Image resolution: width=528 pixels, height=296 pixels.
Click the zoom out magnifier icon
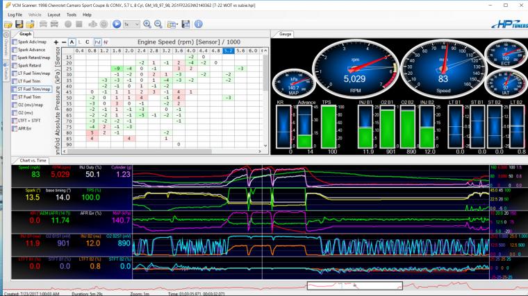(x=158, y=24)
